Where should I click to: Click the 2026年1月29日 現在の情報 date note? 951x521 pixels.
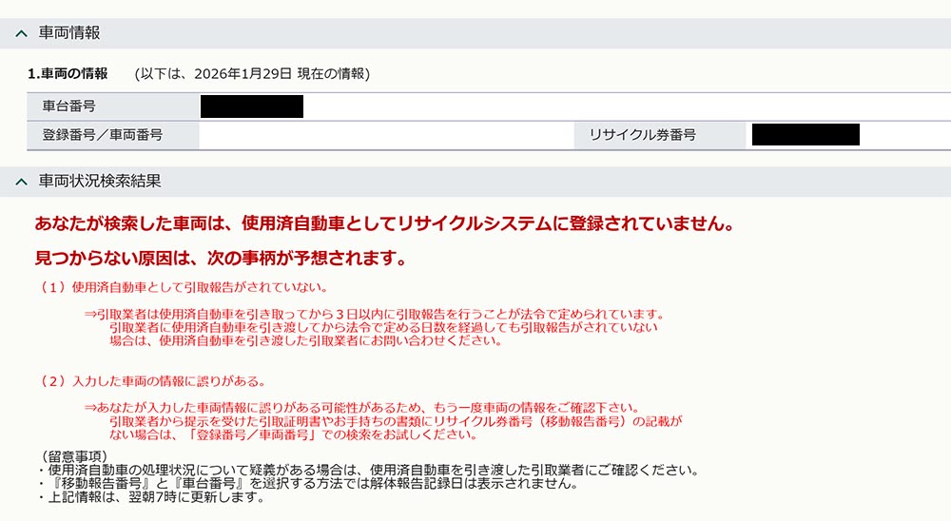(252, 73)
